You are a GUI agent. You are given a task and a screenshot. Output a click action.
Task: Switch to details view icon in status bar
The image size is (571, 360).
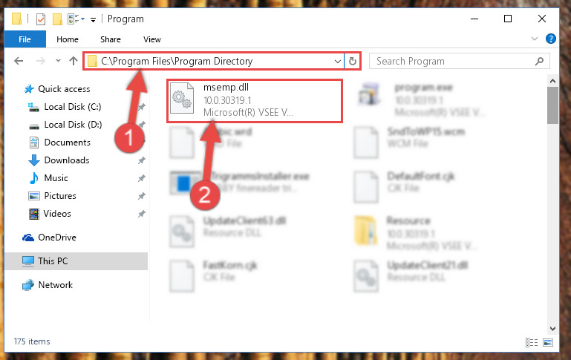click(532, 342)
